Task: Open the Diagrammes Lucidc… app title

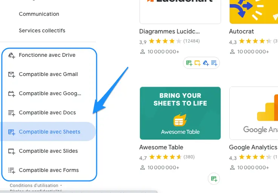Action: point(169,32)
